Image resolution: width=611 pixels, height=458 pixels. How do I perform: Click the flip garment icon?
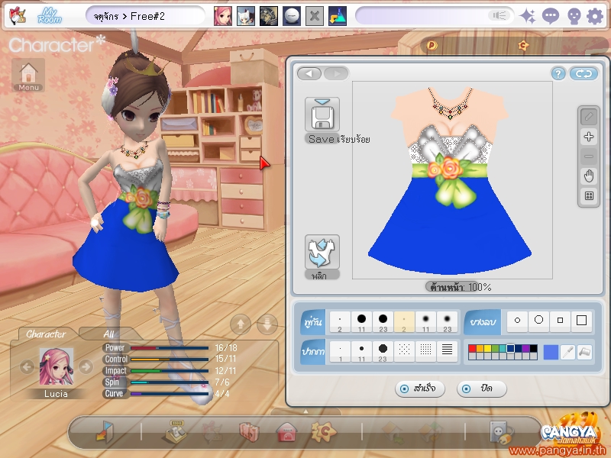[x=322, y=252]
